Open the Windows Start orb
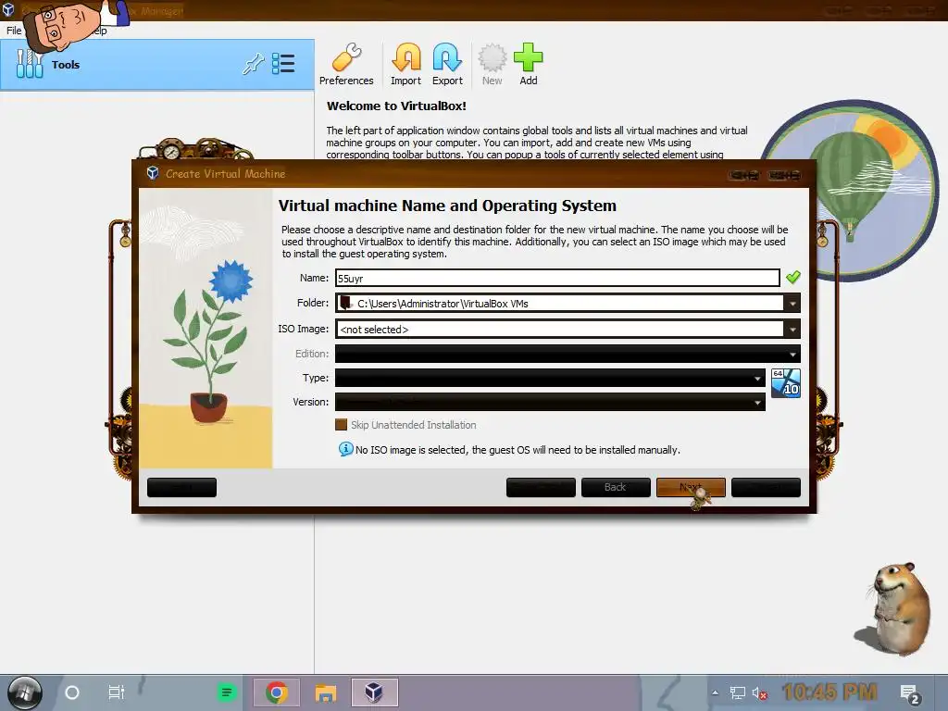 point(25,692)
